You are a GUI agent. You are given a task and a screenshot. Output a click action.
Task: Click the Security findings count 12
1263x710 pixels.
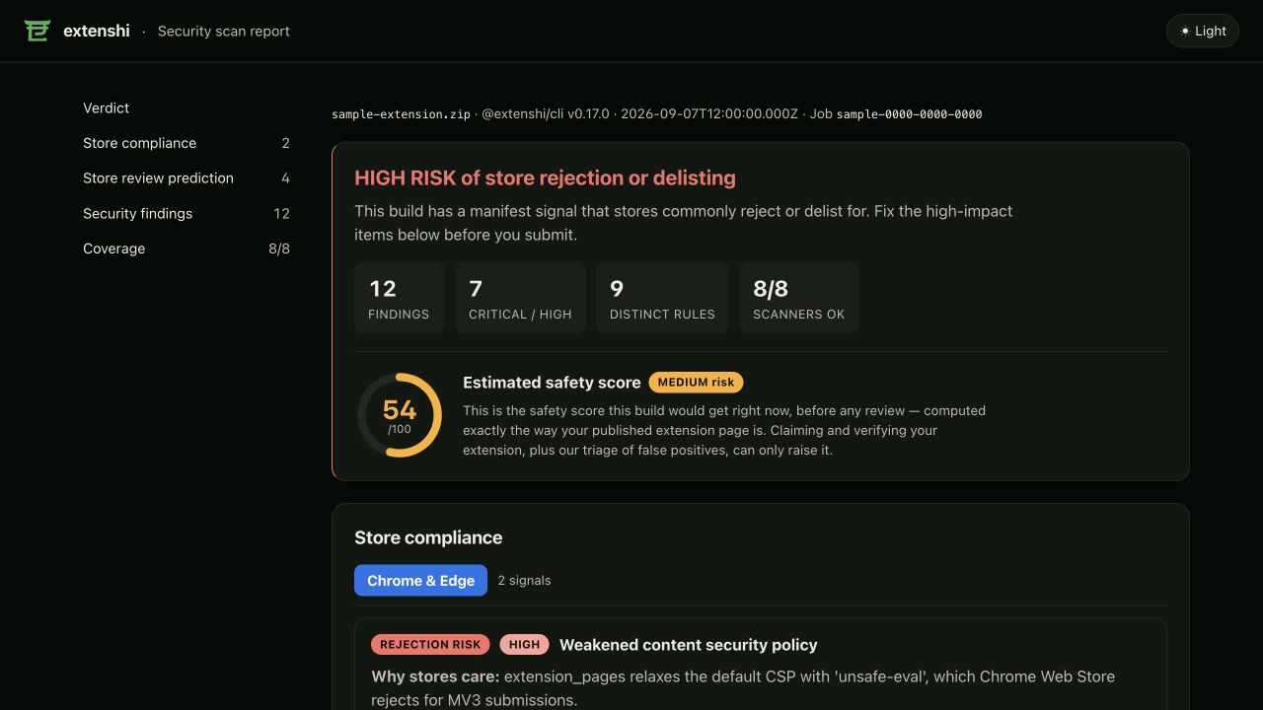[x=281, y=213]
